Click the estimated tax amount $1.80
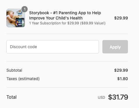The width and height of the screenshot is (139, 108). pyautogui.click(x=122, y=79)
